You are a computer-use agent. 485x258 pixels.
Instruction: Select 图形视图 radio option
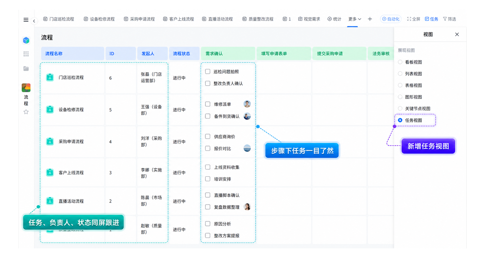(x=400, y=97)
